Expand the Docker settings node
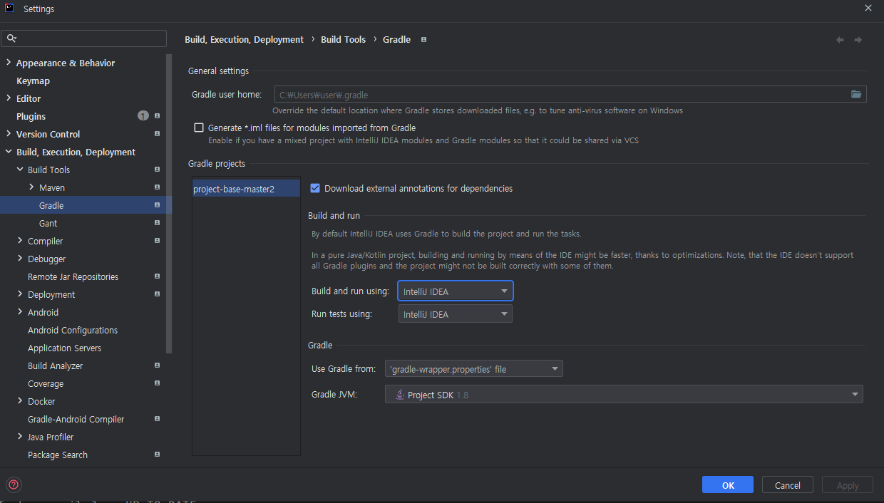Image resolution: width=884 pixels, height=503 pixels. 20,401
